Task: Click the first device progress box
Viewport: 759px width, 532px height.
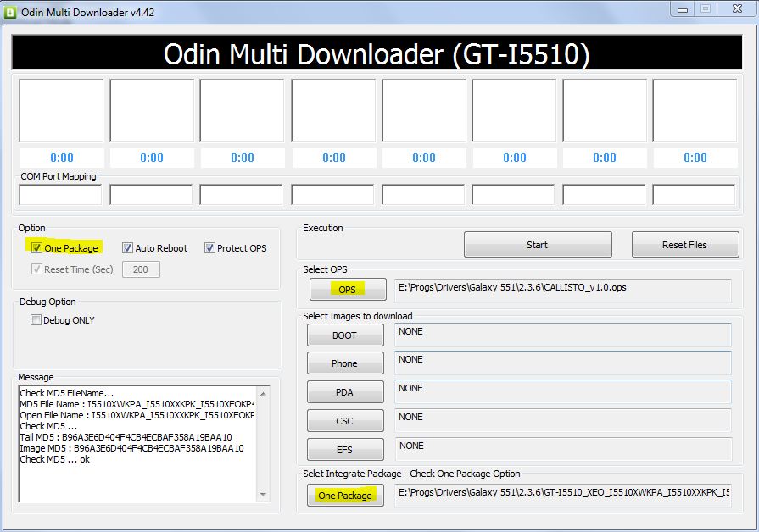Action: pyautogui.click(x=61, y=111)
